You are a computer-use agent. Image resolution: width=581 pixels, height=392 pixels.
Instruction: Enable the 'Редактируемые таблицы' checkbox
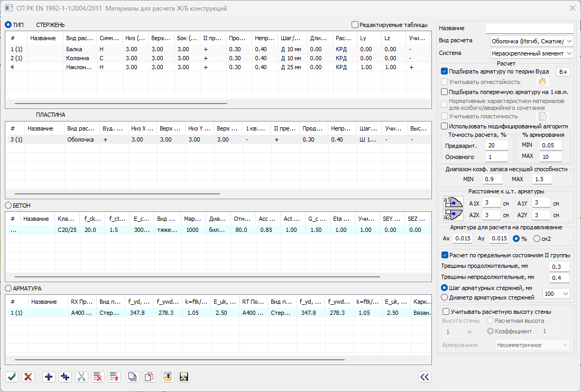355,24
